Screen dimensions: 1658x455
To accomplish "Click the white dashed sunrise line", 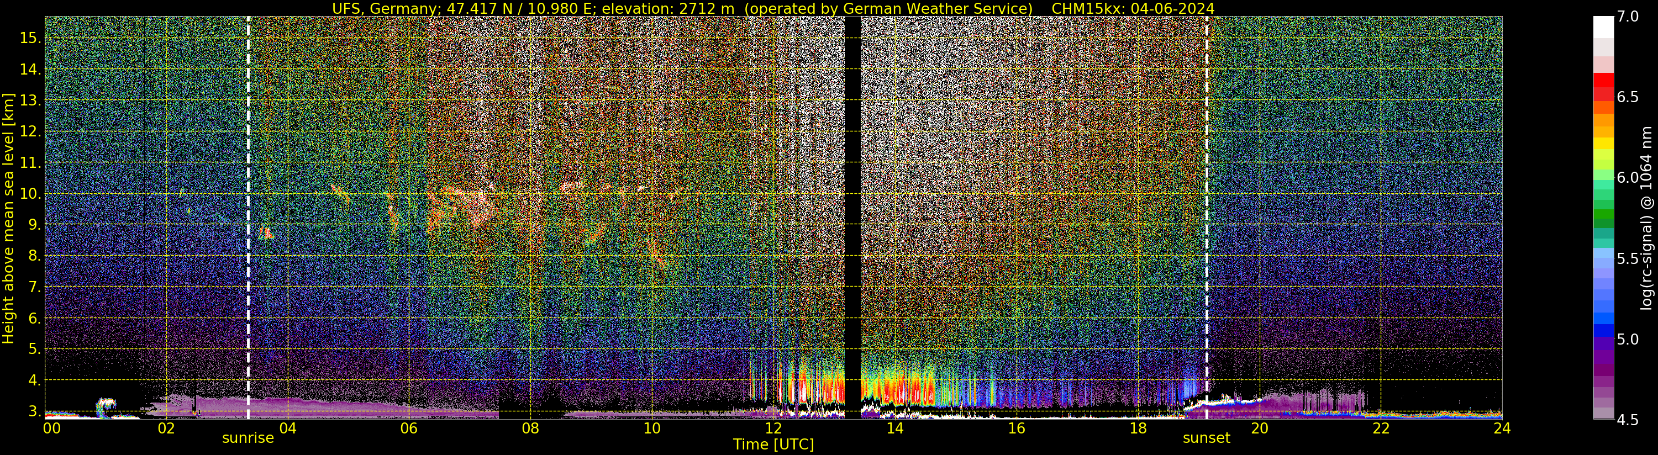I will pyautogui.click(x=248, y=218).
